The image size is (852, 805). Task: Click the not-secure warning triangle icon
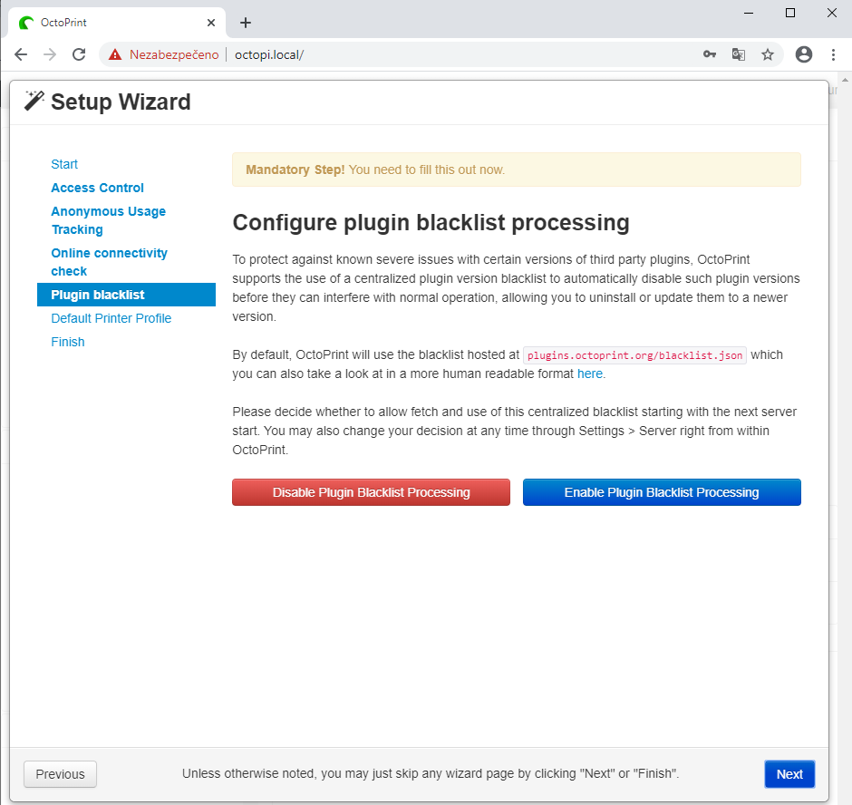(115, 54)
